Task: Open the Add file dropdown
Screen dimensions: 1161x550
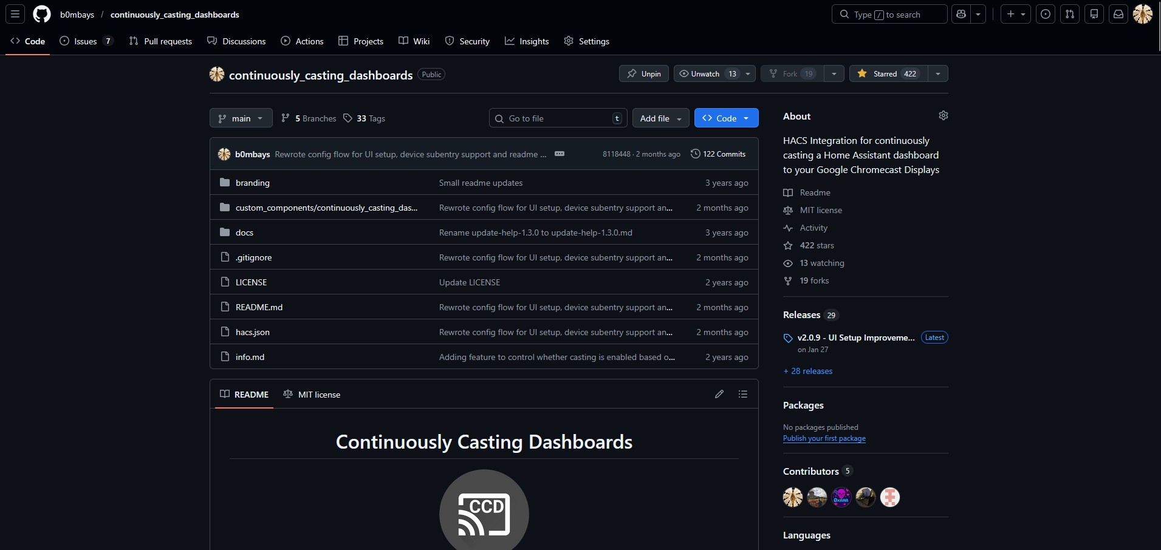Action: coord(660,118)
